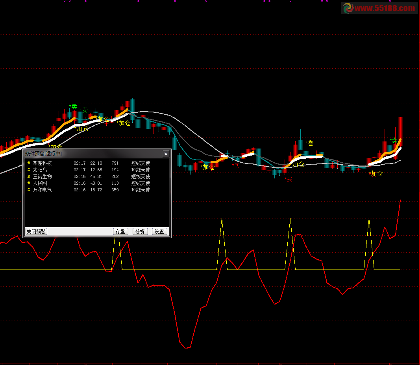The width and height of the screenshot is (420, 365).
Task: Select the 人民网 stock name in list
Action: pyautogui.click(x=40, y=183)
